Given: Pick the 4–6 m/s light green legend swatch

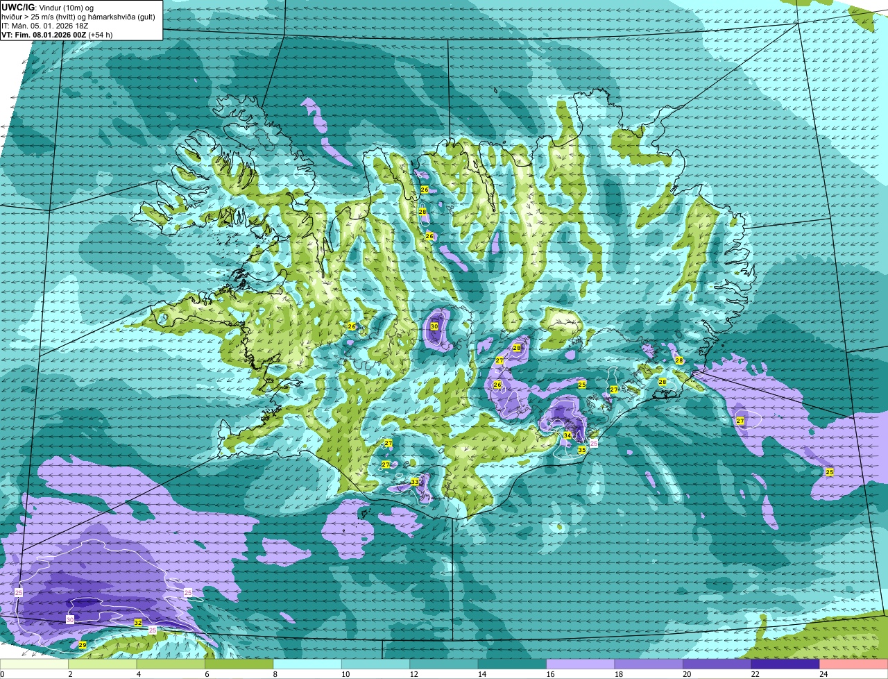Looking at the screenshot, I should 171,664.
